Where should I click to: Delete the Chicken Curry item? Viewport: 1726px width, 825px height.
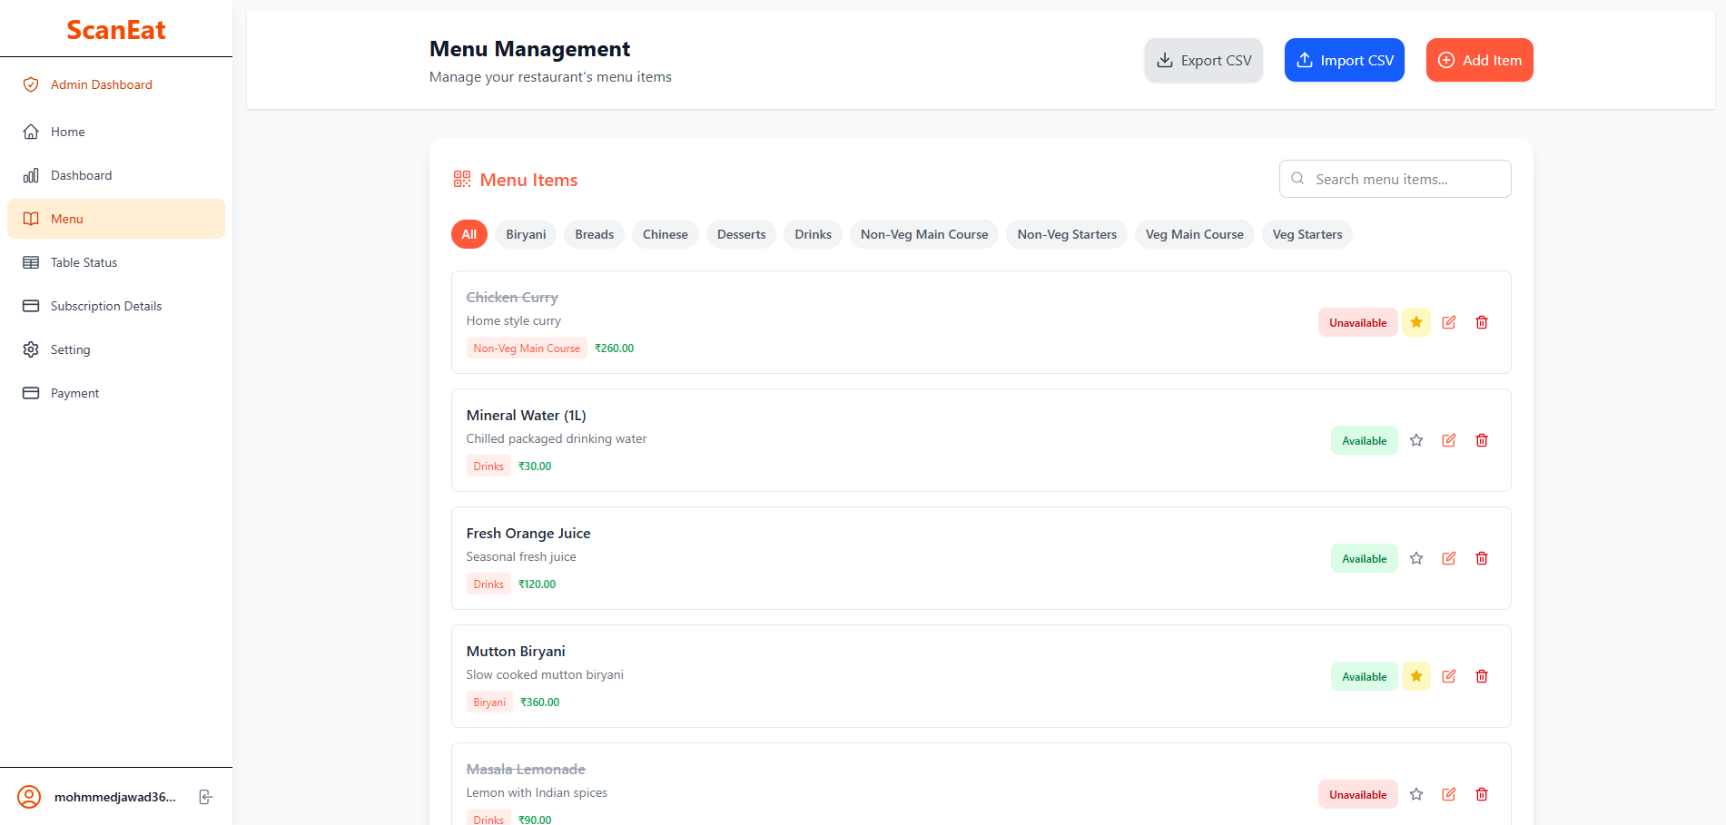coord(1482,322)
